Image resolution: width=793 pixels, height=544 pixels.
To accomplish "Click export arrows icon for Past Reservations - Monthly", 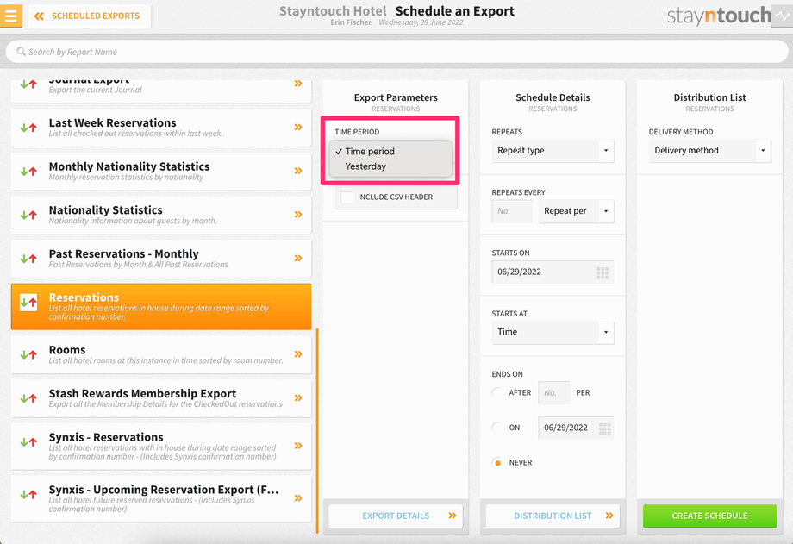I will coord(28,259).
